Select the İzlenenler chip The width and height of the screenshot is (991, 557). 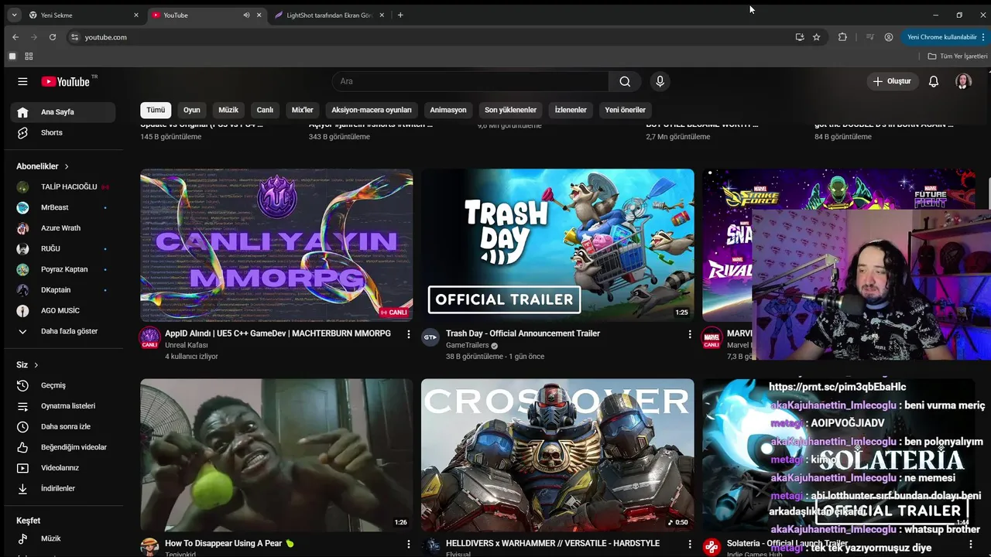pyautogui.click(x=571, y=110)
